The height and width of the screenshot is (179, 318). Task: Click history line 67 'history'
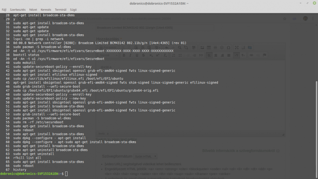click(x=19, y=170)
